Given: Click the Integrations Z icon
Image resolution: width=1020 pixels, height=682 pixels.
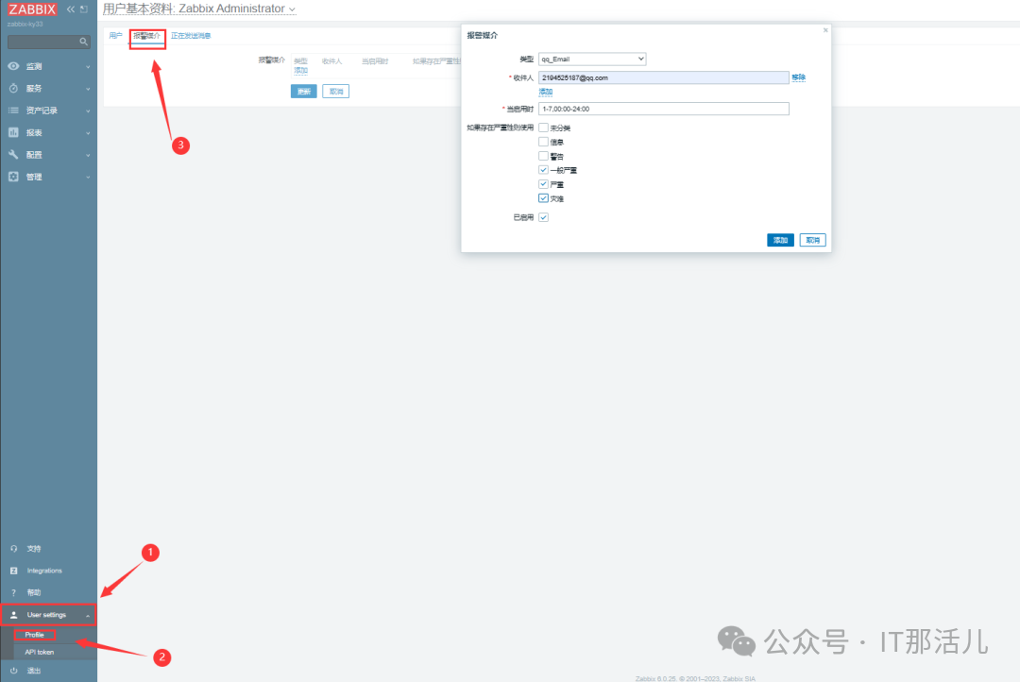Looking at the screenshot, I should (x=13, y=571).
